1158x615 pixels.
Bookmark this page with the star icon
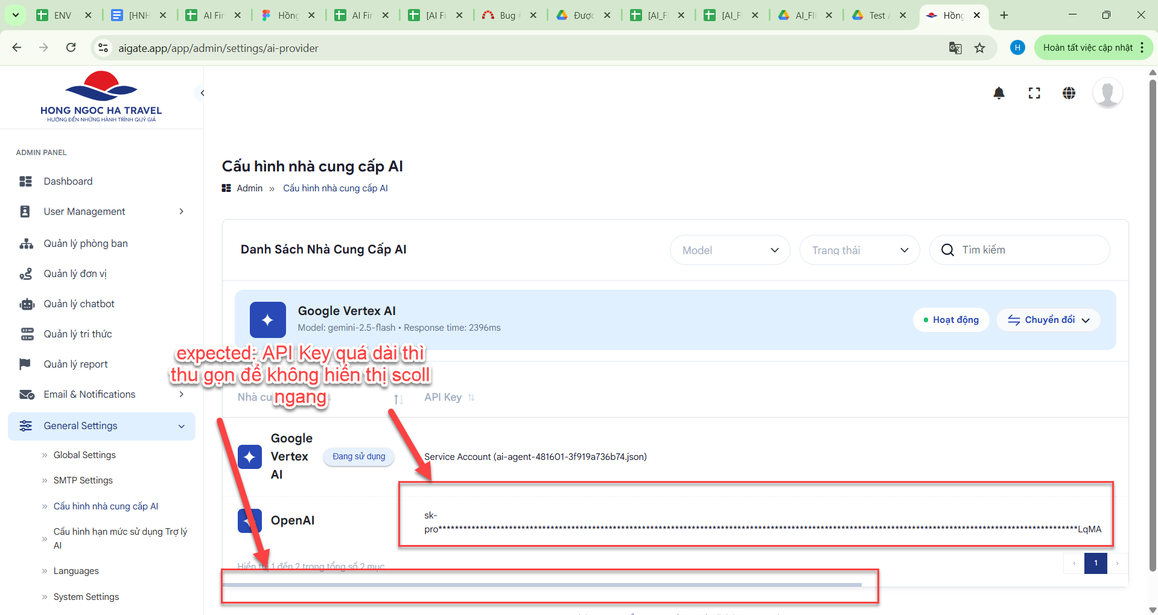(979, 48)
